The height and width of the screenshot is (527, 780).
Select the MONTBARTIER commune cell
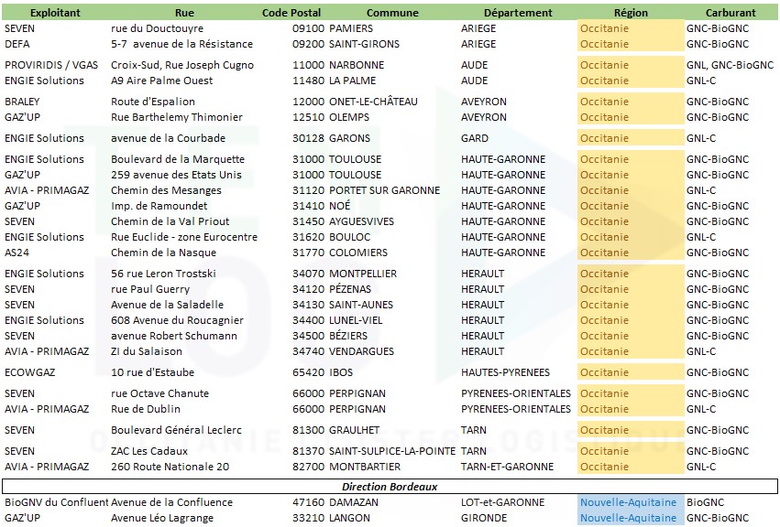click(365, 467)
